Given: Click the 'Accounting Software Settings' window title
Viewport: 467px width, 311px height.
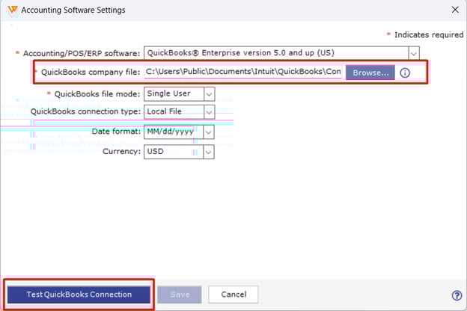Looking at the screenshot, I should (x=73, y=10).
